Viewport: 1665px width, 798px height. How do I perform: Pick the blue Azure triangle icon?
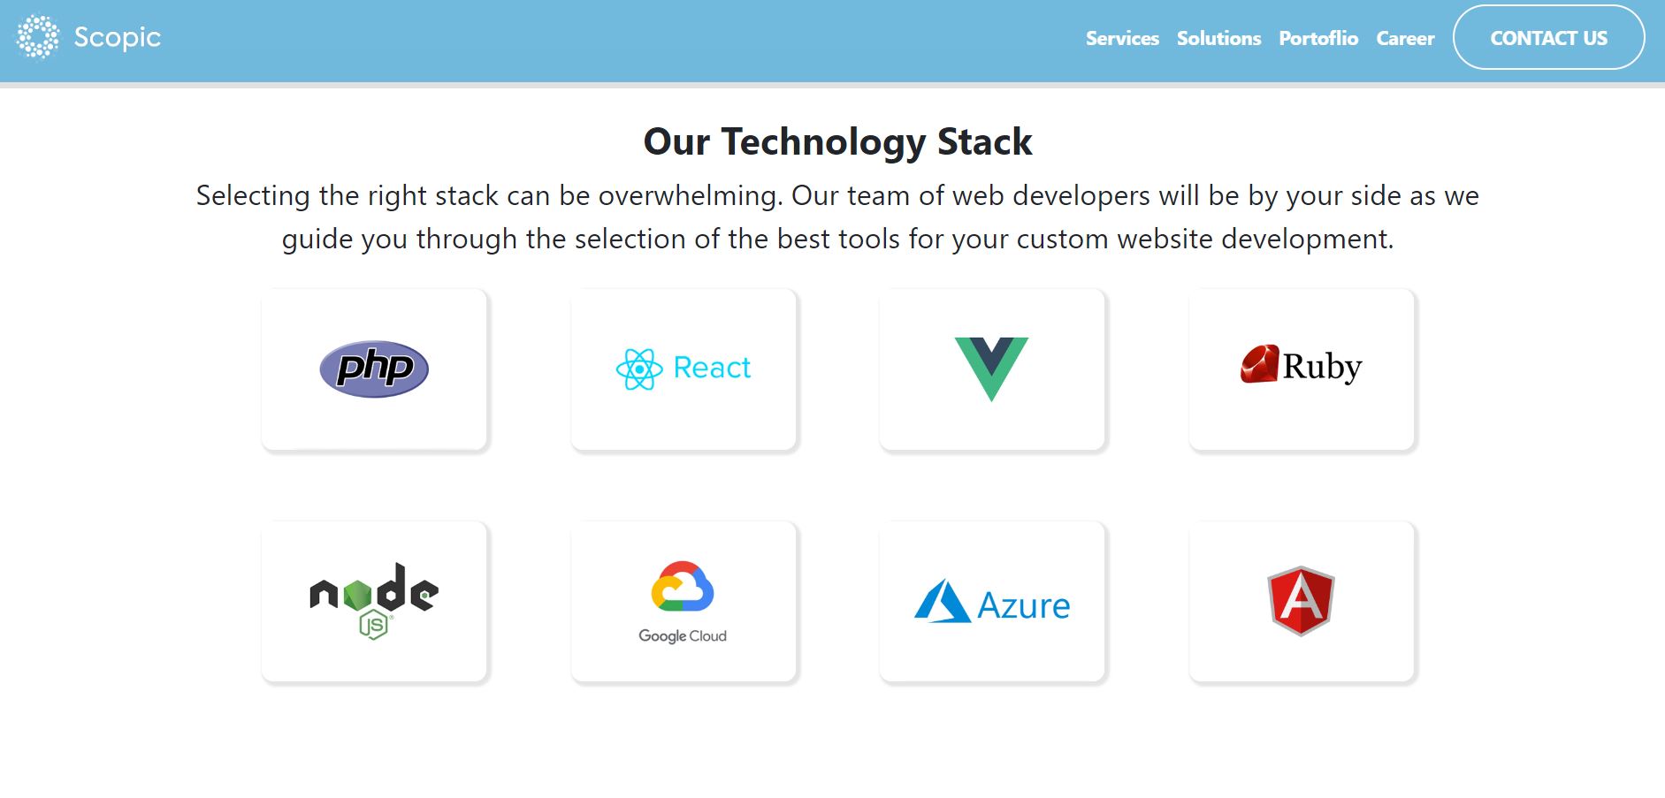942,602
